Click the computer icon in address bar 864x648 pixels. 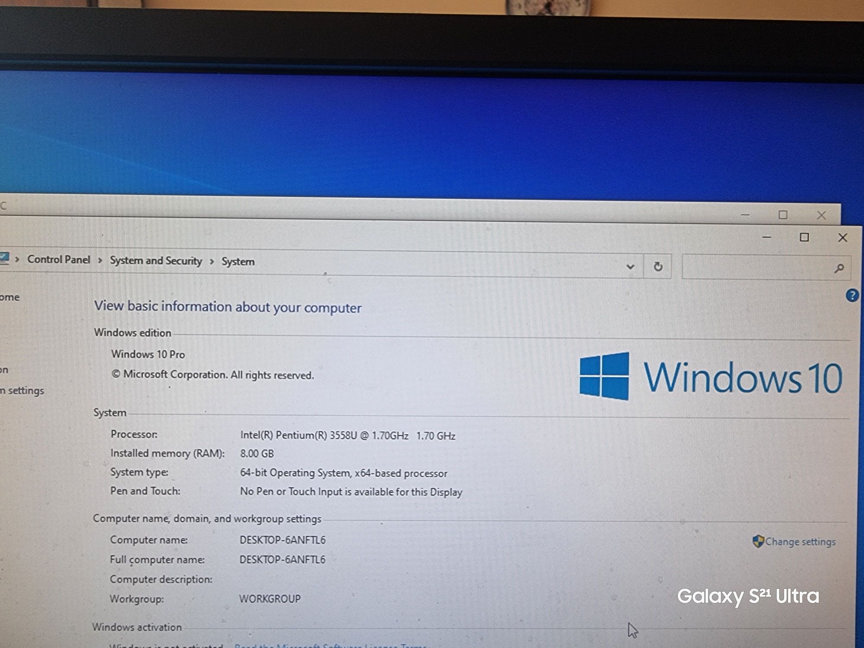click(x=4, y=258)
